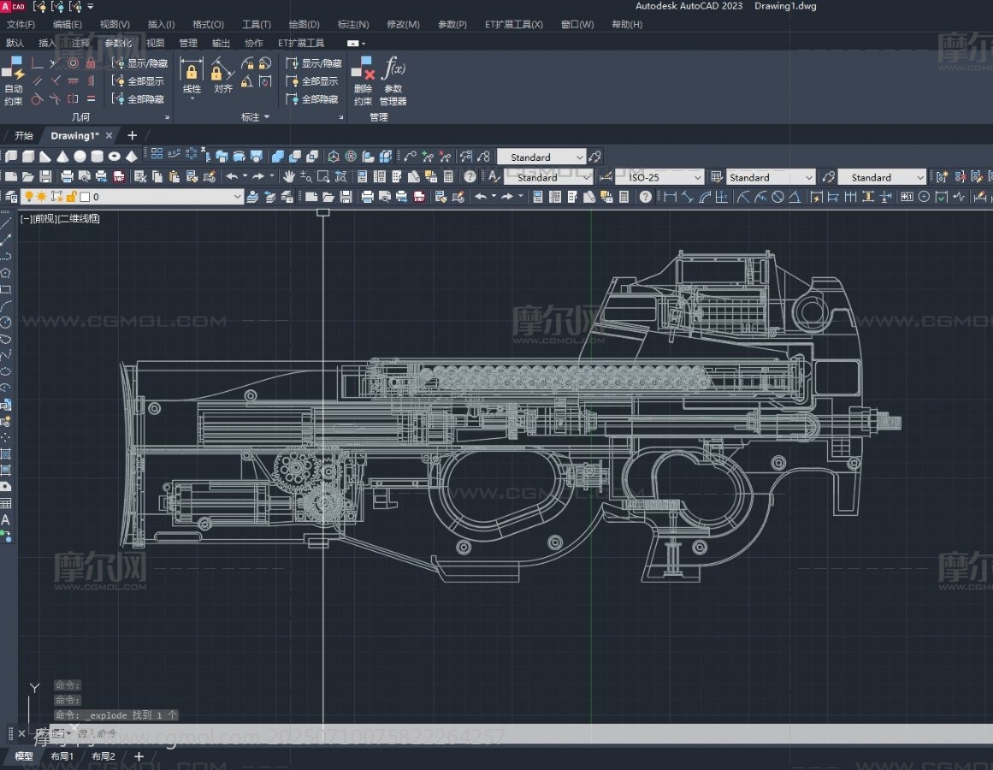Viewport: 993px width, 770px height.
Task: Switch to the 输出 ribbon tab
Action: [221, 43]
